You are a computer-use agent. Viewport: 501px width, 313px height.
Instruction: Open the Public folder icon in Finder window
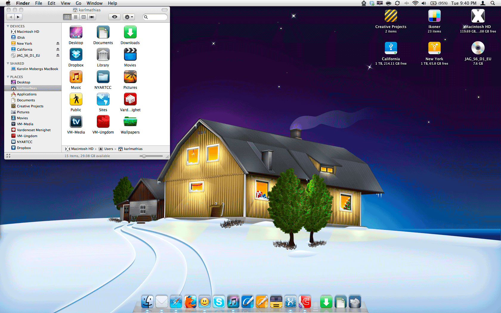76,100
